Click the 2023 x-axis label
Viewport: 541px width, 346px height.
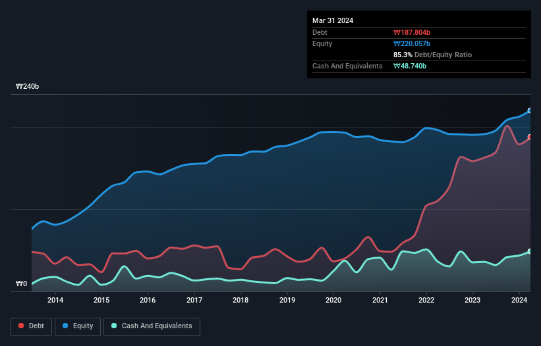[472, 300]
